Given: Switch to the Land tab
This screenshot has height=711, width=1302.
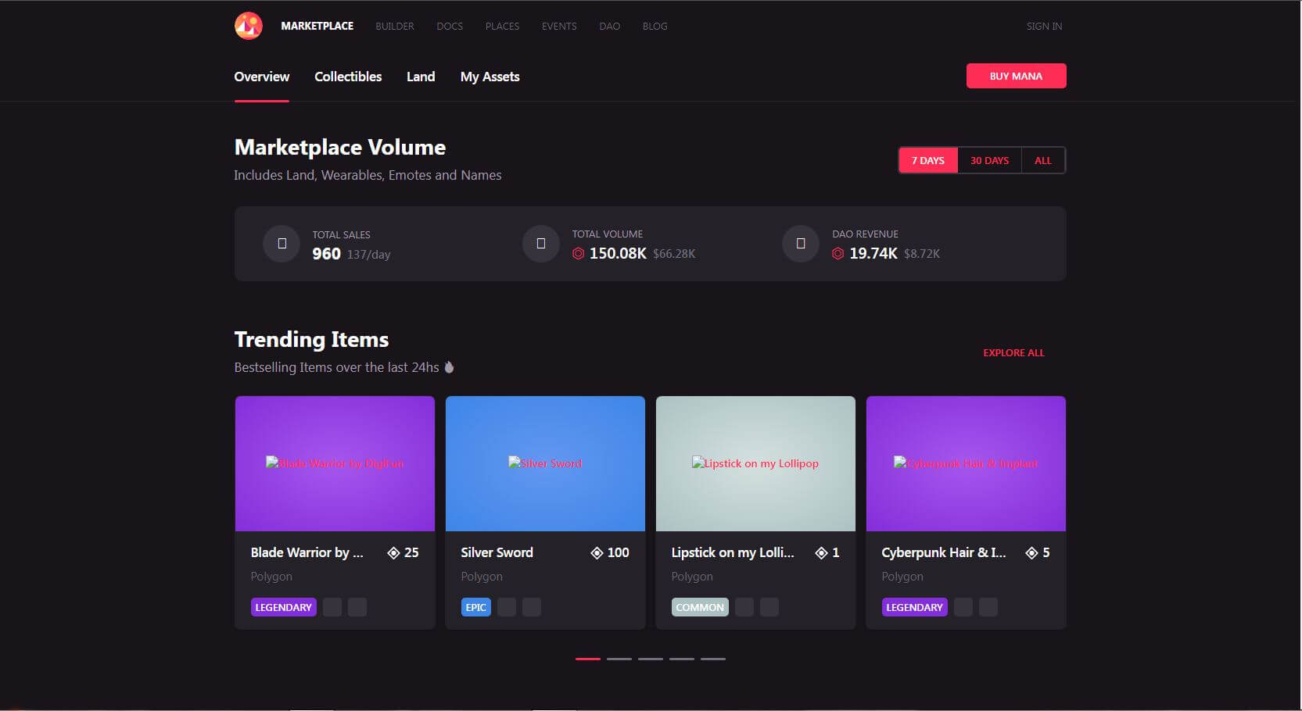Looking at the screenshot, I should (x=420, y=77).
